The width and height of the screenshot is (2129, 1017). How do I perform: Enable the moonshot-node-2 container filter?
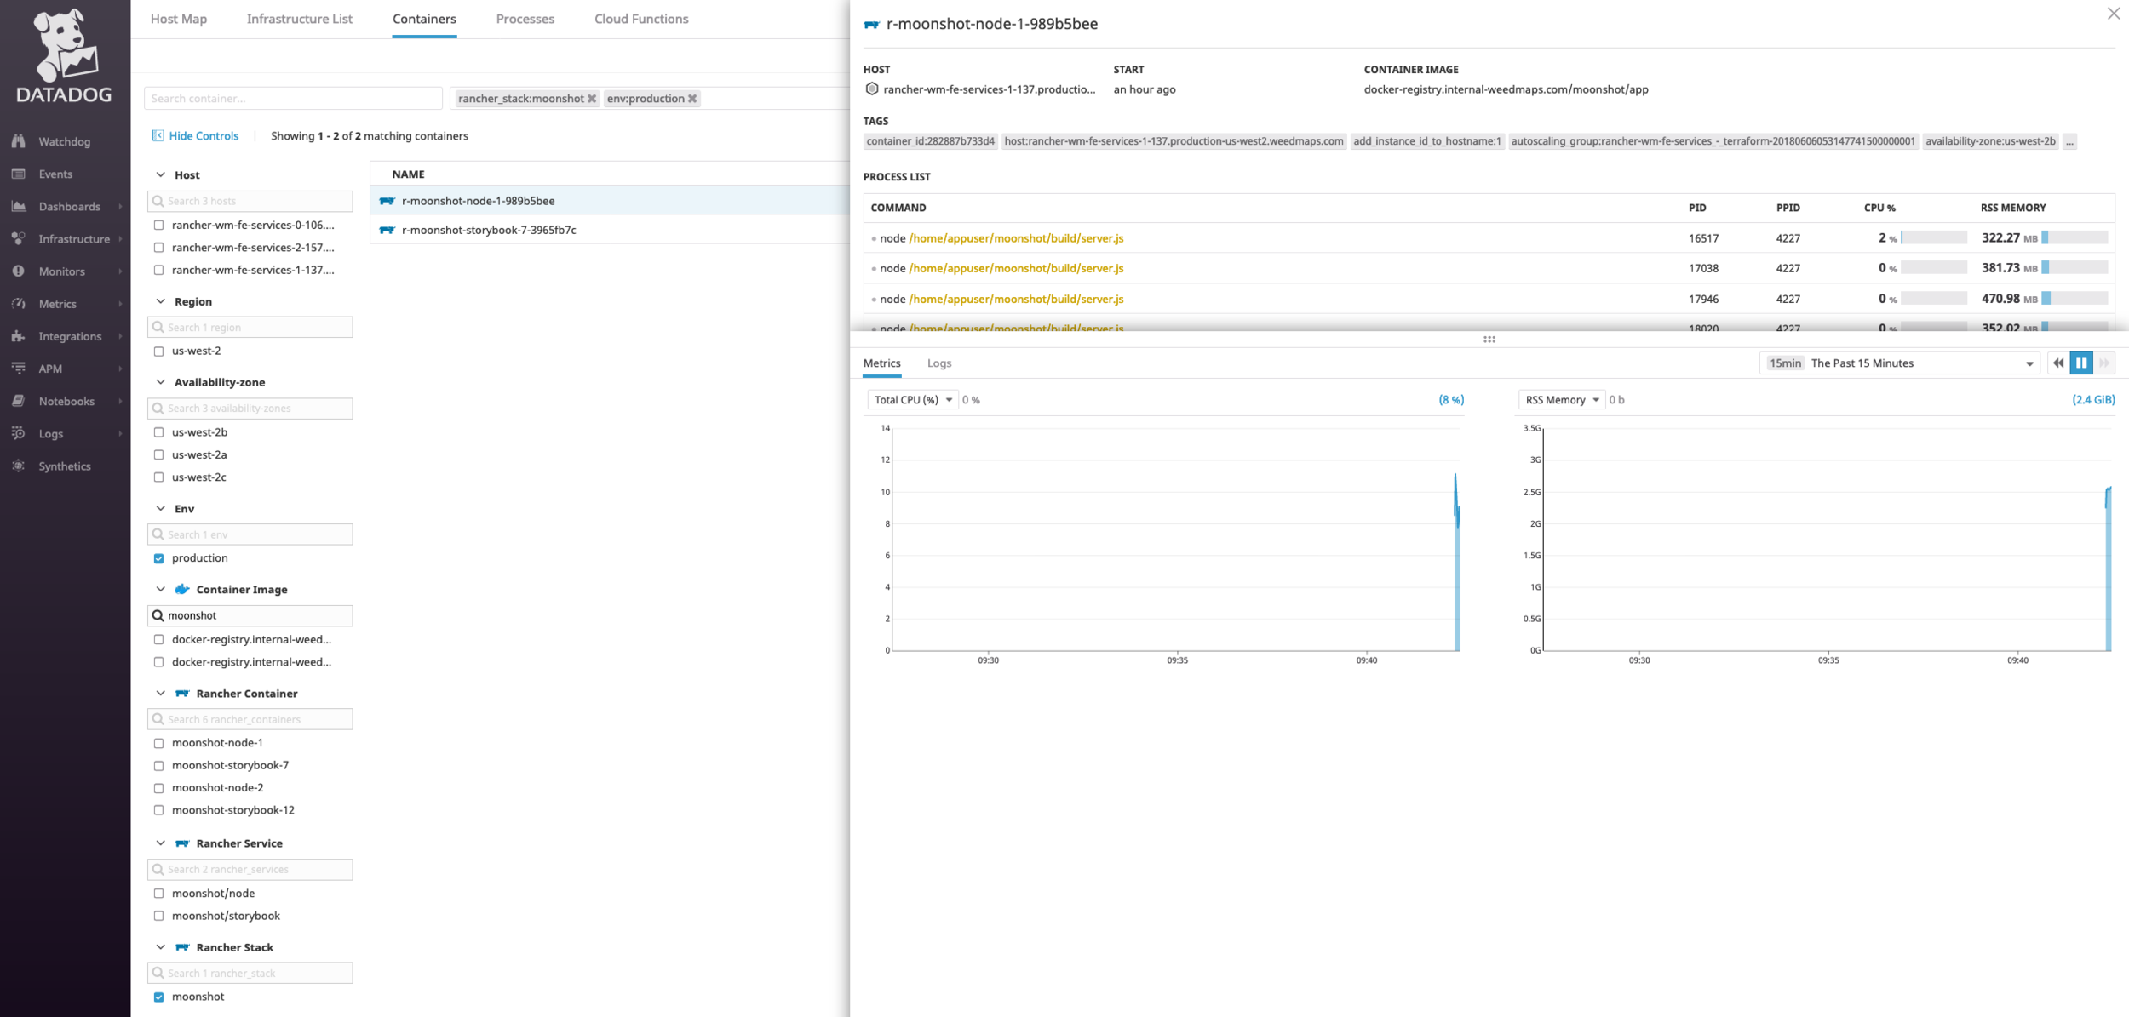click(159, 788)
